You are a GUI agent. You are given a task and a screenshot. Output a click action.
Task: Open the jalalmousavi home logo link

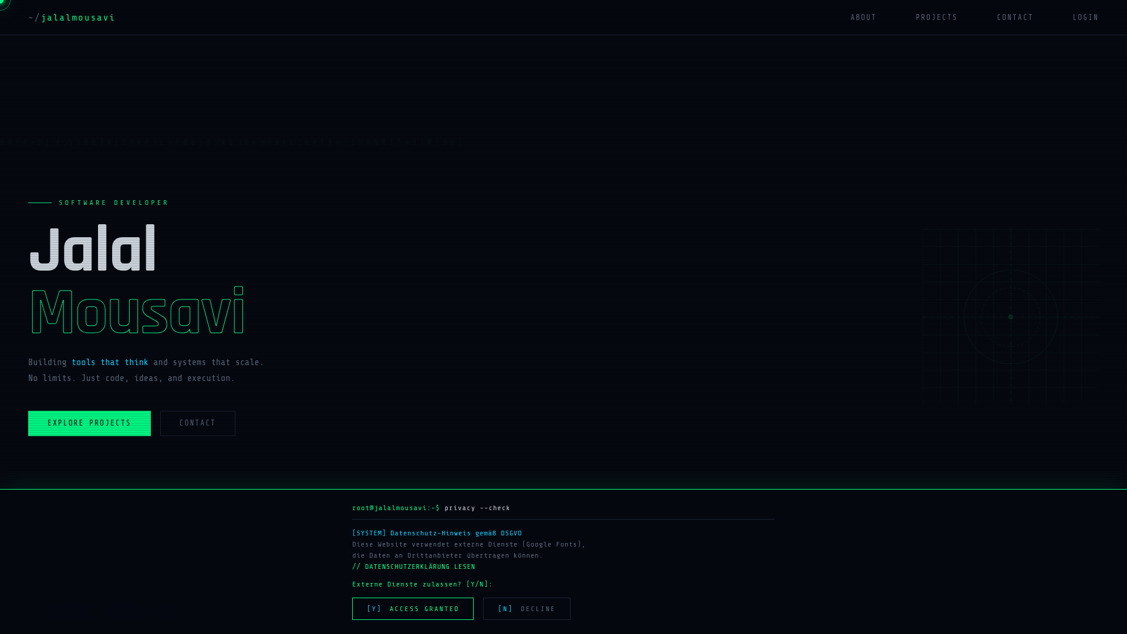tap(72, 18)
